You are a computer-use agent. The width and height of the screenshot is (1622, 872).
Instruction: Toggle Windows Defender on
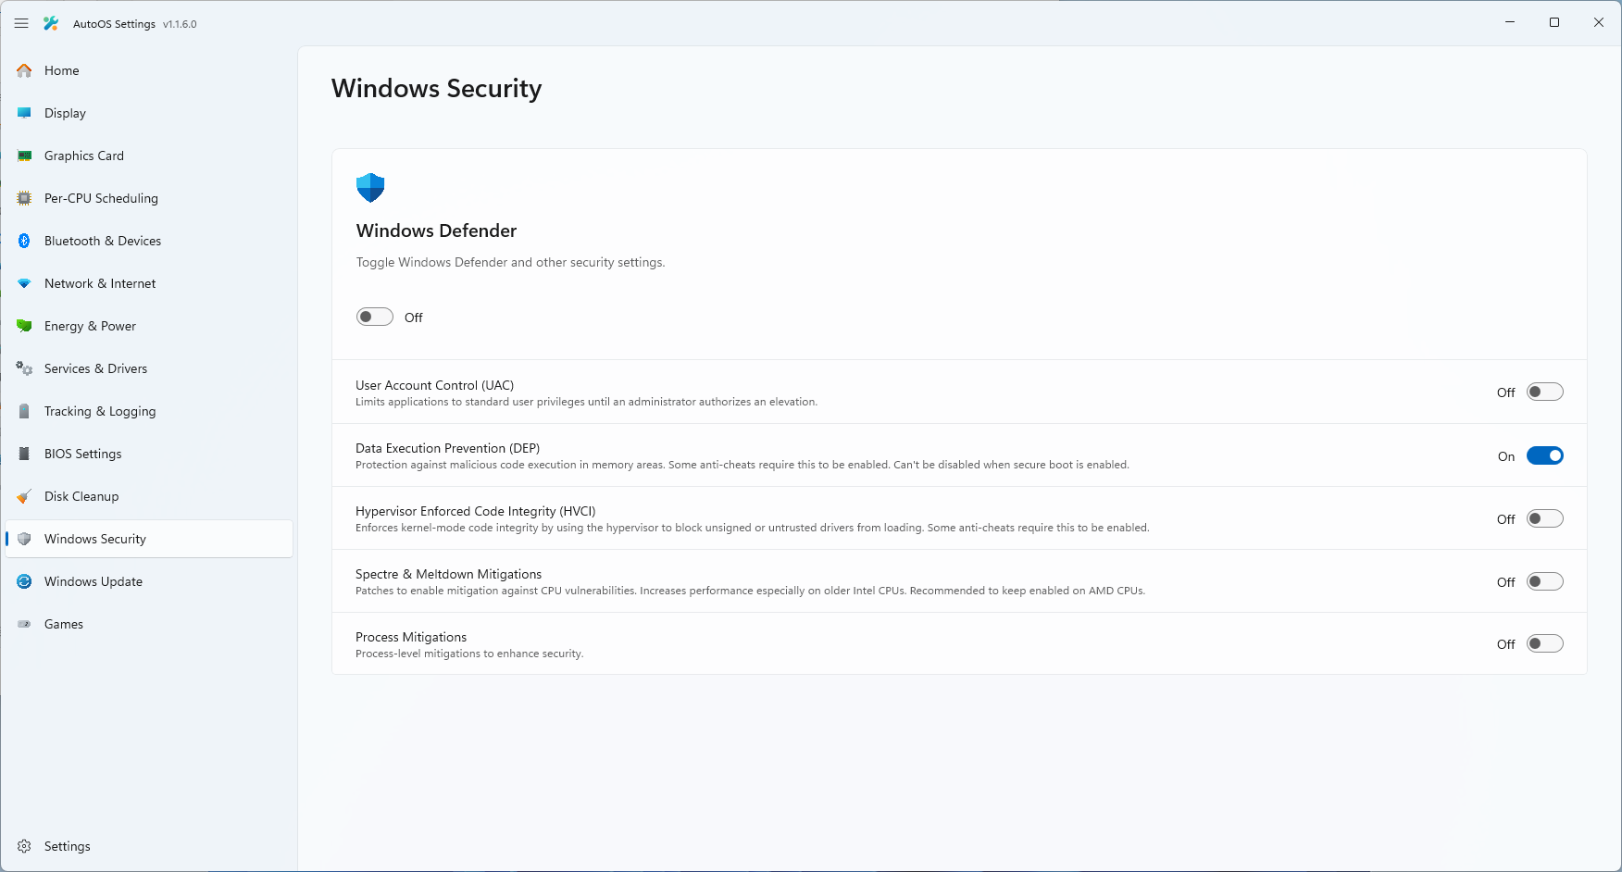click(375, 317)
